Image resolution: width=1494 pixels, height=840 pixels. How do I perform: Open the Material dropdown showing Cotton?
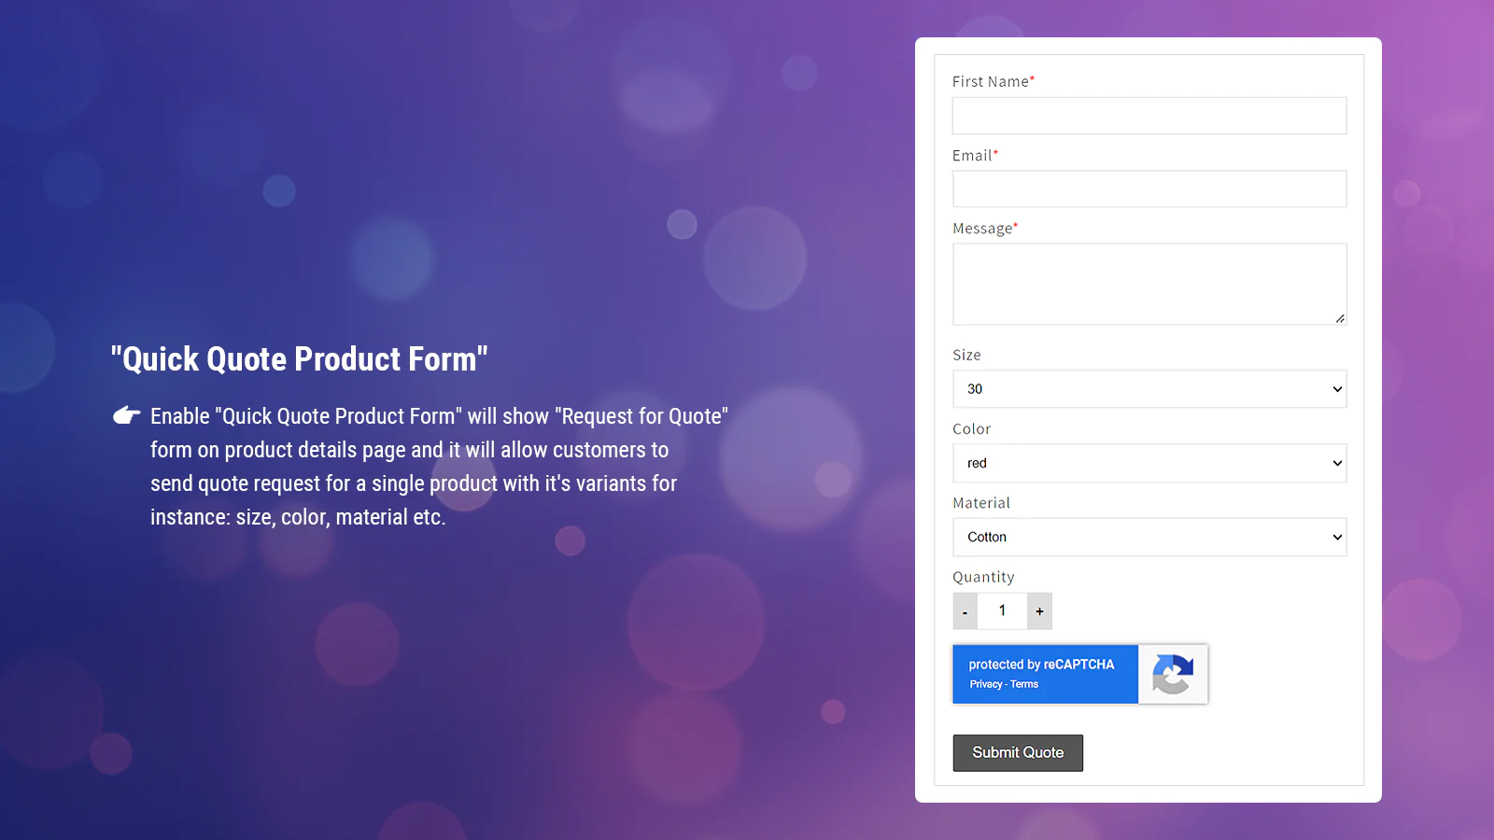1149,537
